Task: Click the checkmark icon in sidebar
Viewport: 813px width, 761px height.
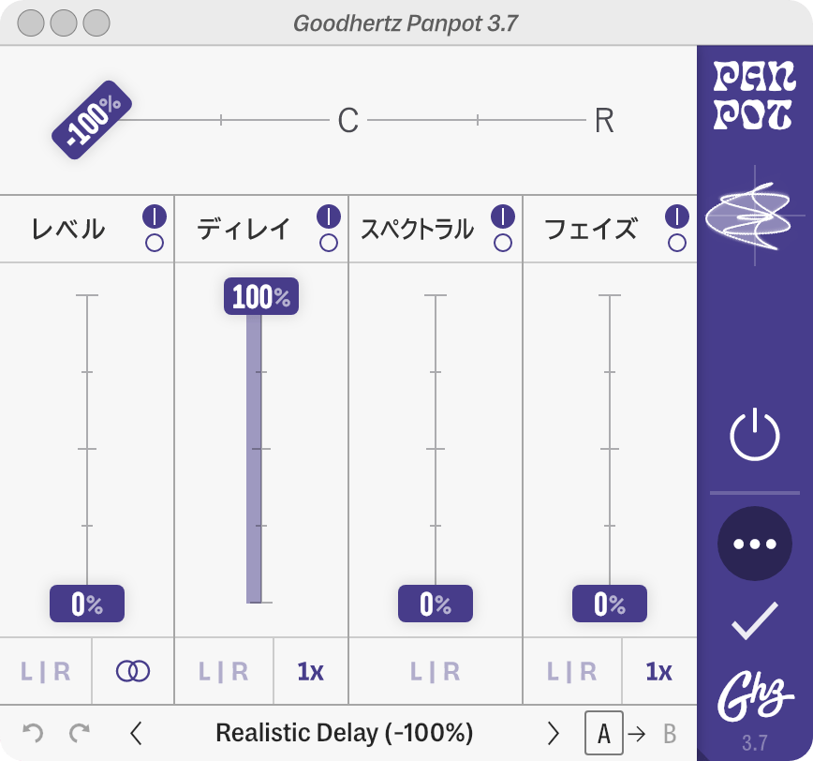Action: point(754,620)
